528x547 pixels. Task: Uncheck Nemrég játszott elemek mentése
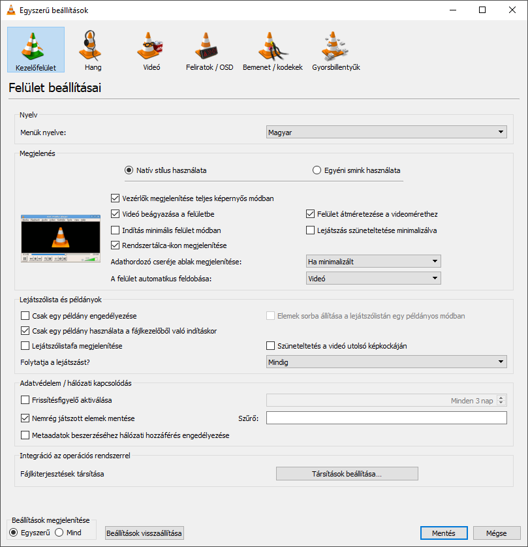[25, 418]
